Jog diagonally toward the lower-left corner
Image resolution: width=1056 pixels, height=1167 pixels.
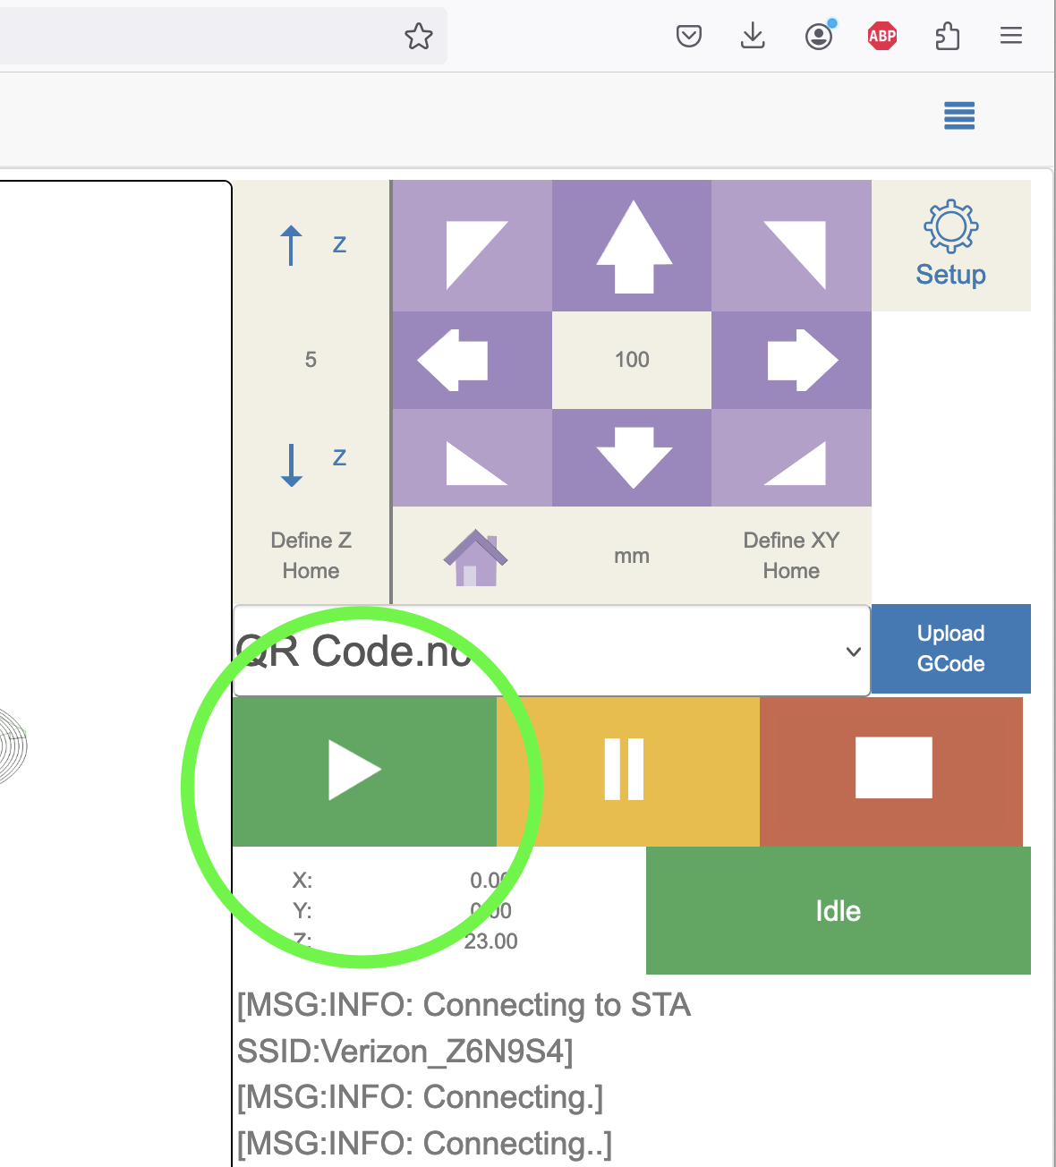click(x=472, y=457)
